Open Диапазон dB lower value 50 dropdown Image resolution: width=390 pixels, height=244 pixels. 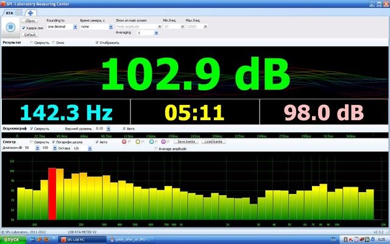[x=37, y=148]
